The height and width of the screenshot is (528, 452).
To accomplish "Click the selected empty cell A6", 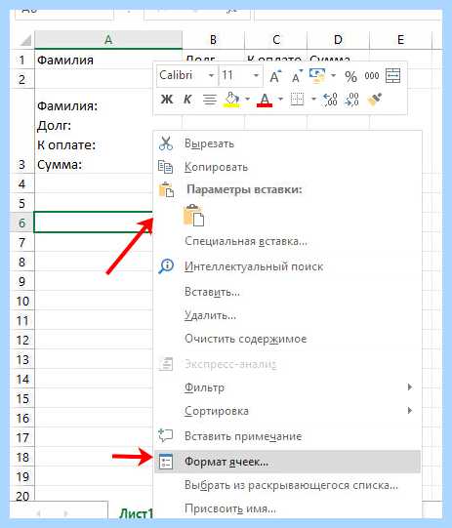I will (x=94, y=223).
